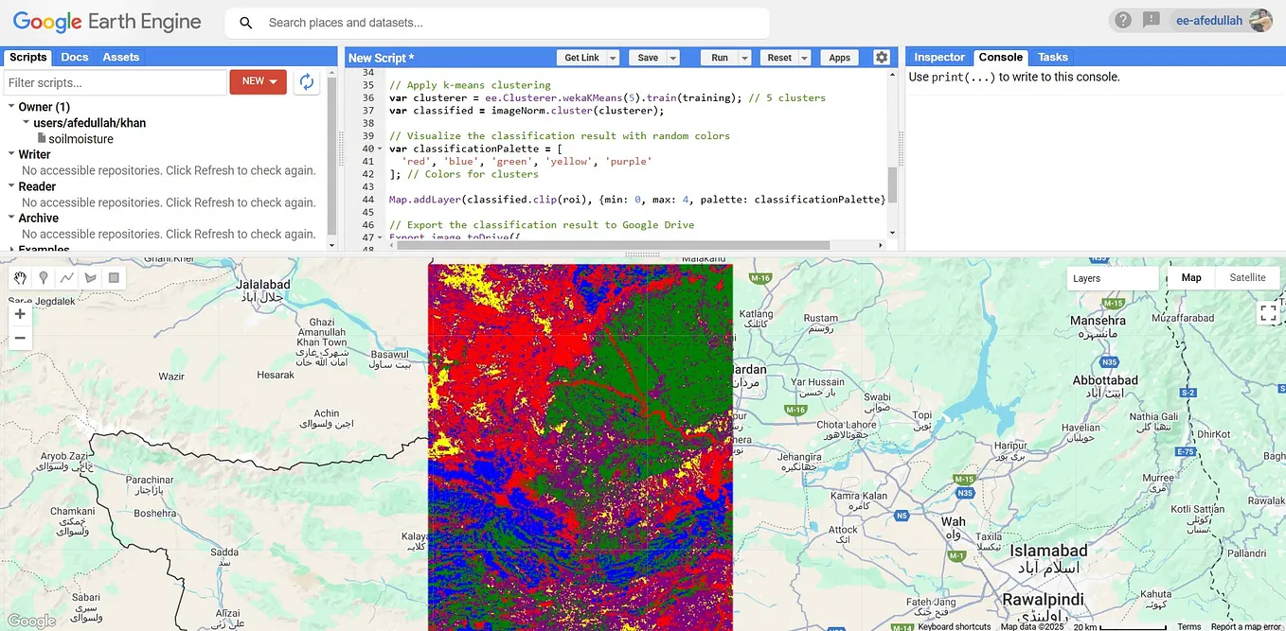Refresh the scripts list
1286x631 pixels.
click(306, 82)
